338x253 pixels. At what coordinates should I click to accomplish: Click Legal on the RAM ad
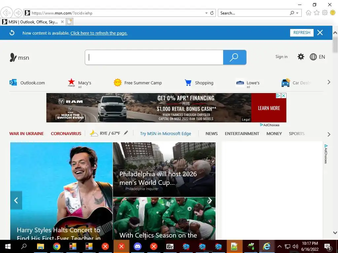[x=246, y=120]
